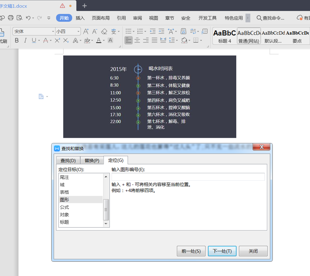
Task: Click the align right icon
Action: 146,41
